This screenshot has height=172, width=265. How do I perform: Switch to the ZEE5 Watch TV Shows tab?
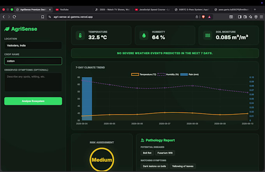[113, 10]
